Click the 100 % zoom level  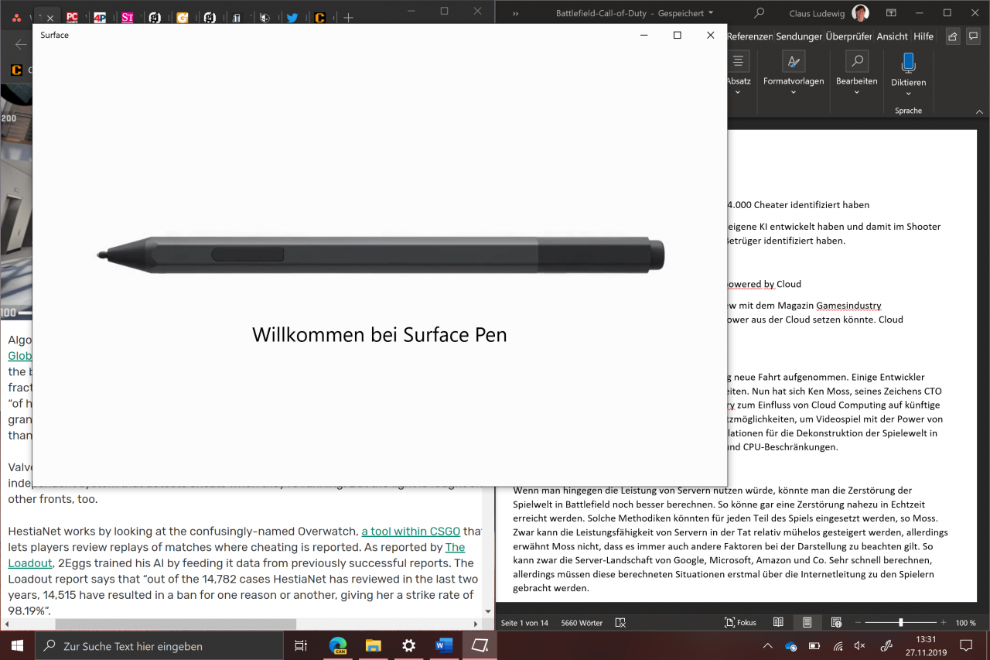965,622
